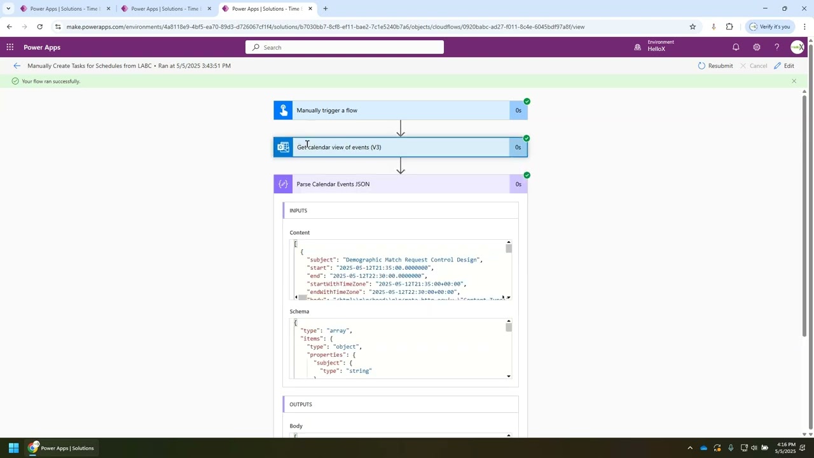
Task: Open the Chrome three-dot menu
Action: [804, 27]
